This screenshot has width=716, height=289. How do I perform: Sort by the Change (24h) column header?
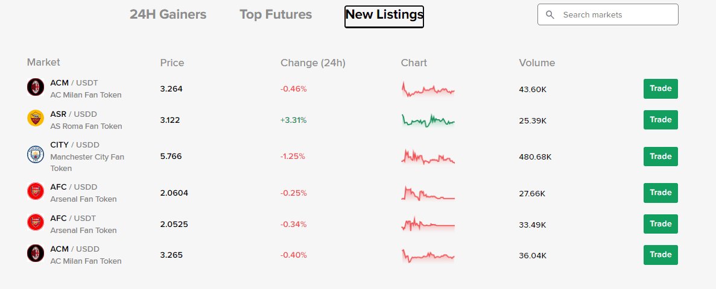pyautogui.click(x=313, y=63)
